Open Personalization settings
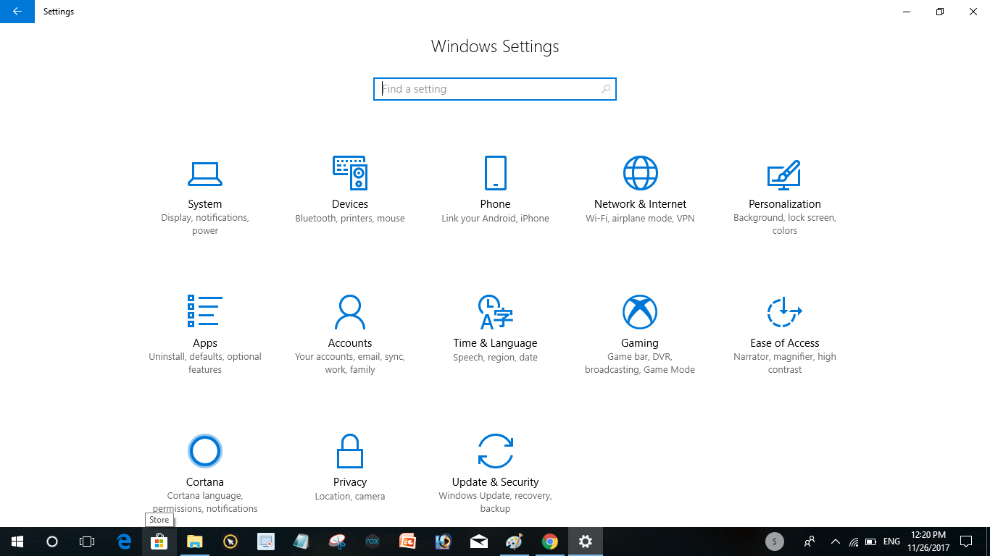The width and height of the screenshot is (990, 556). point(785,188)
